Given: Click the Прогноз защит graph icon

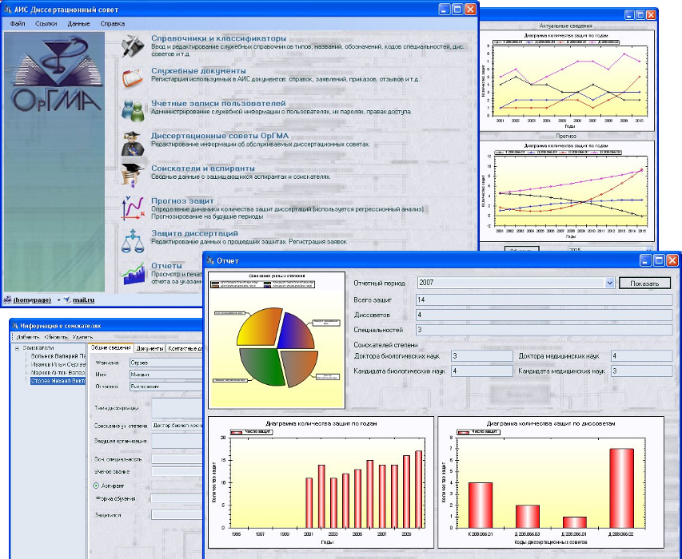Looking at the screenshot, I should (133, 208).
